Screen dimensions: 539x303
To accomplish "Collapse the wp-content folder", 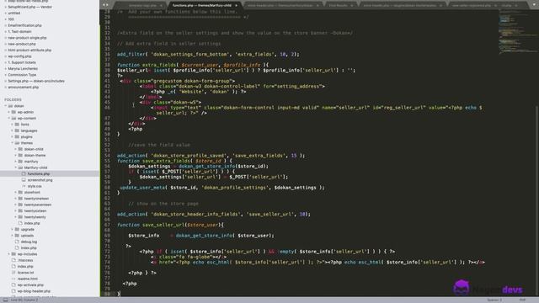I will point(9,118).
